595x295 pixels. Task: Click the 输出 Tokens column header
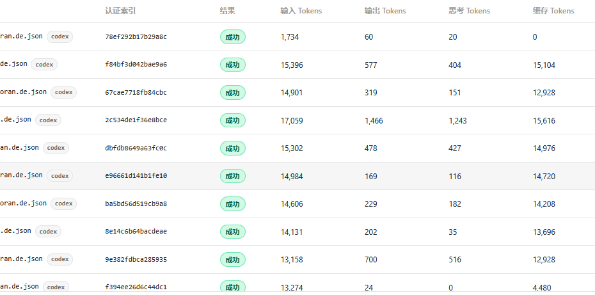[x=385, y=11]
